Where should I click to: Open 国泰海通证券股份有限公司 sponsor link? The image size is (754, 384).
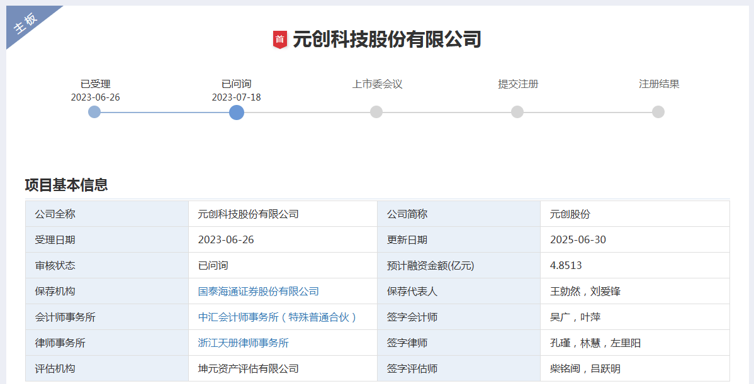pyautogui.click(x=258, y=292)
